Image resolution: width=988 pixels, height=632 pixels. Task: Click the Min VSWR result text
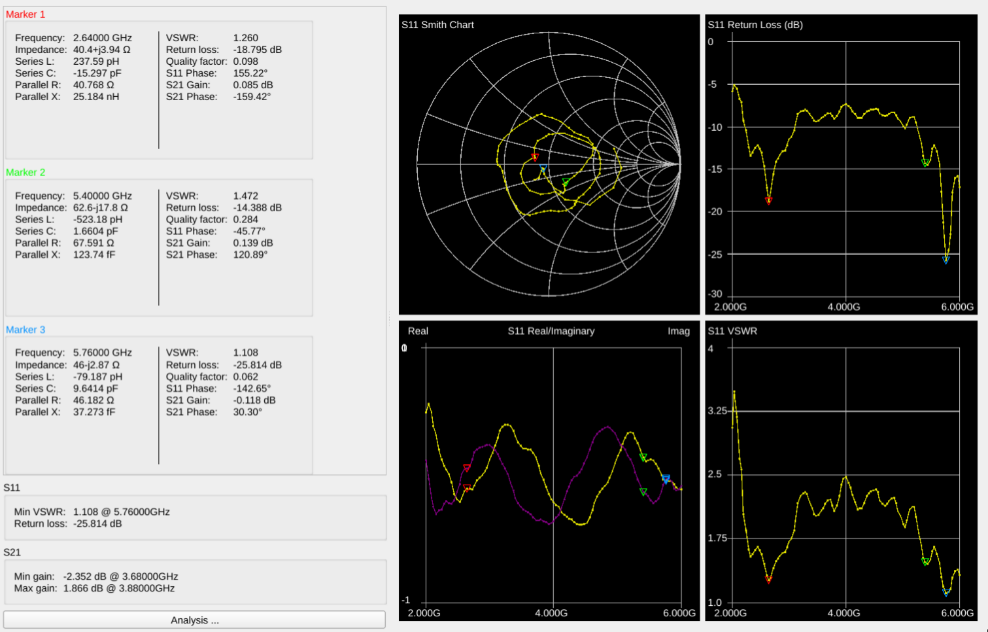pyautogui.click(x=92, y=512)
